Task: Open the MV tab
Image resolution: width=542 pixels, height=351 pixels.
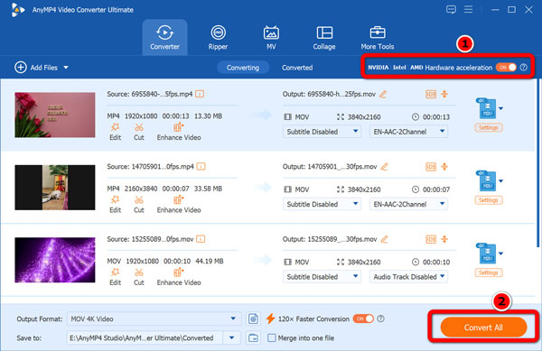Action: tap(271, 37)
